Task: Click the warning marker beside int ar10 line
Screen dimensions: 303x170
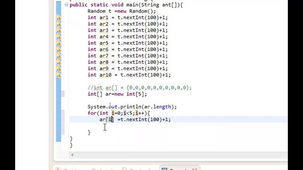Action: [x=59, y=75]
